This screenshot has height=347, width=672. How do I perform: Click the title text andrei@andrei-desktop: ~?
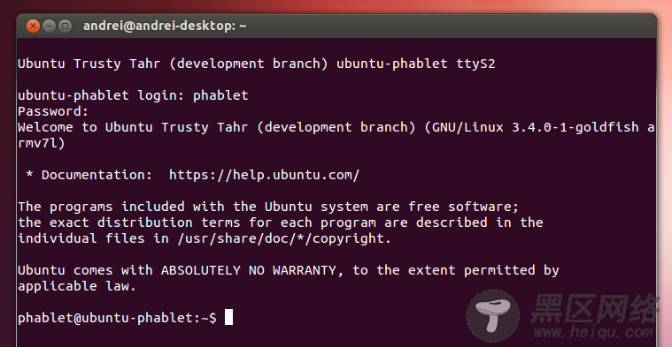(x=165, y=26)
